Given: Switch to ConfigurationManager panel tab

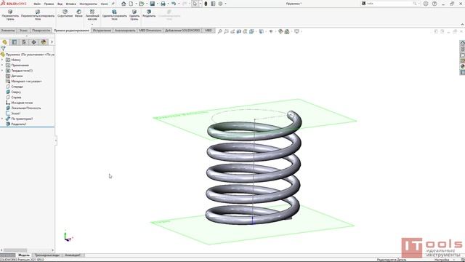Looking at the screenshot, I should [x=24, y=42].
